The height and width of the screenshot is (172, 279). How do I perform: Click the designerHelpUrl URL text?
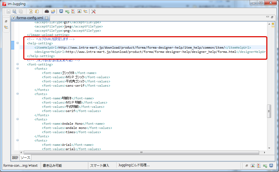pos(151,52)
